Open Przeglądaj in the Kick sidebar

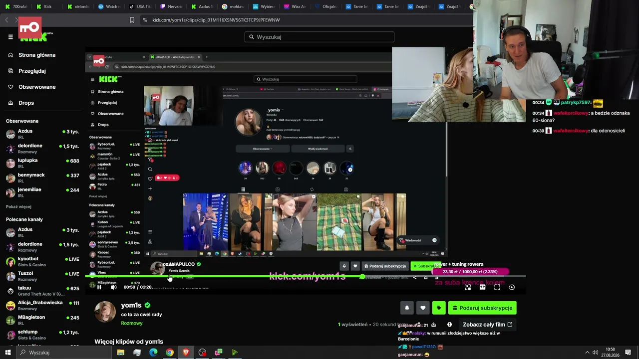pos(32,71)
